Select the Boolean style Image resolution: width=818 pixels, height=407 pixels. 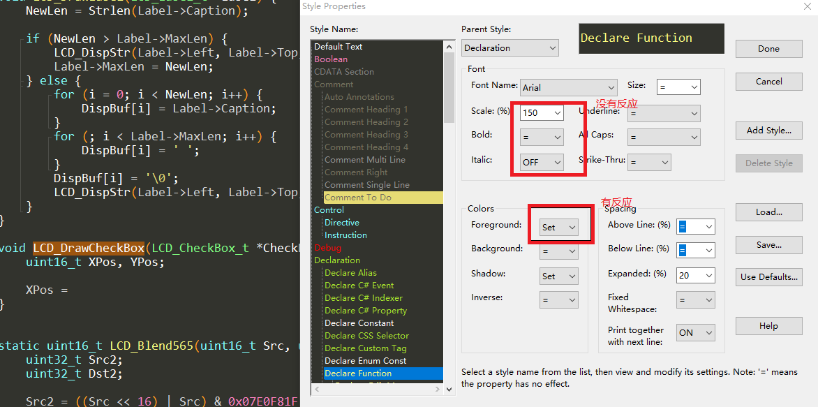331,59
